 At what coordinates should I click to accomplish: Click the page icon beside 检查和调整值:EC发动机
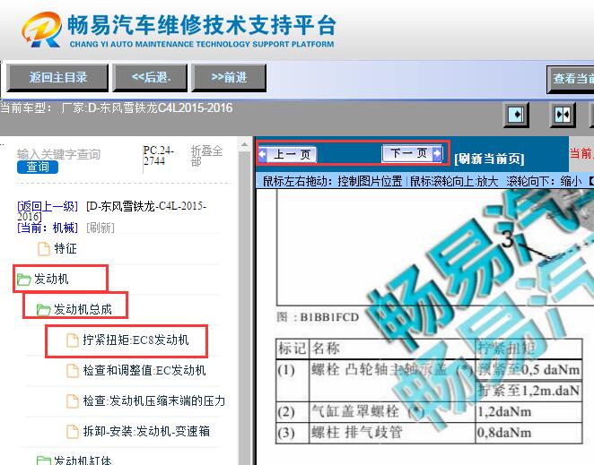tap(73, 370)
